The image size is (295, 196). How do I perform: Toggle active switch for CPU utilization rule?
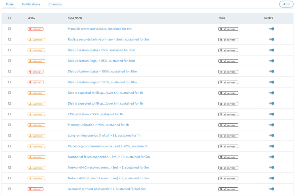click(x=271, y=114)
